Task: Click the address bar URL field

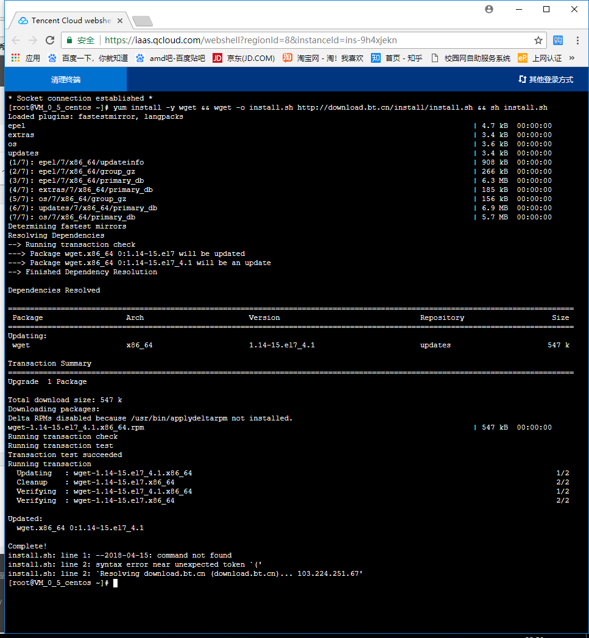Action: (305, 40)
